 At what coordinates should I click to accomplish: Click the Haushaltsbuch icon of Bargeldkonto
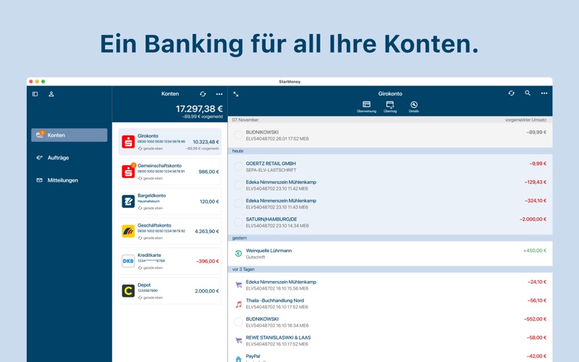(x=128, y=201)
